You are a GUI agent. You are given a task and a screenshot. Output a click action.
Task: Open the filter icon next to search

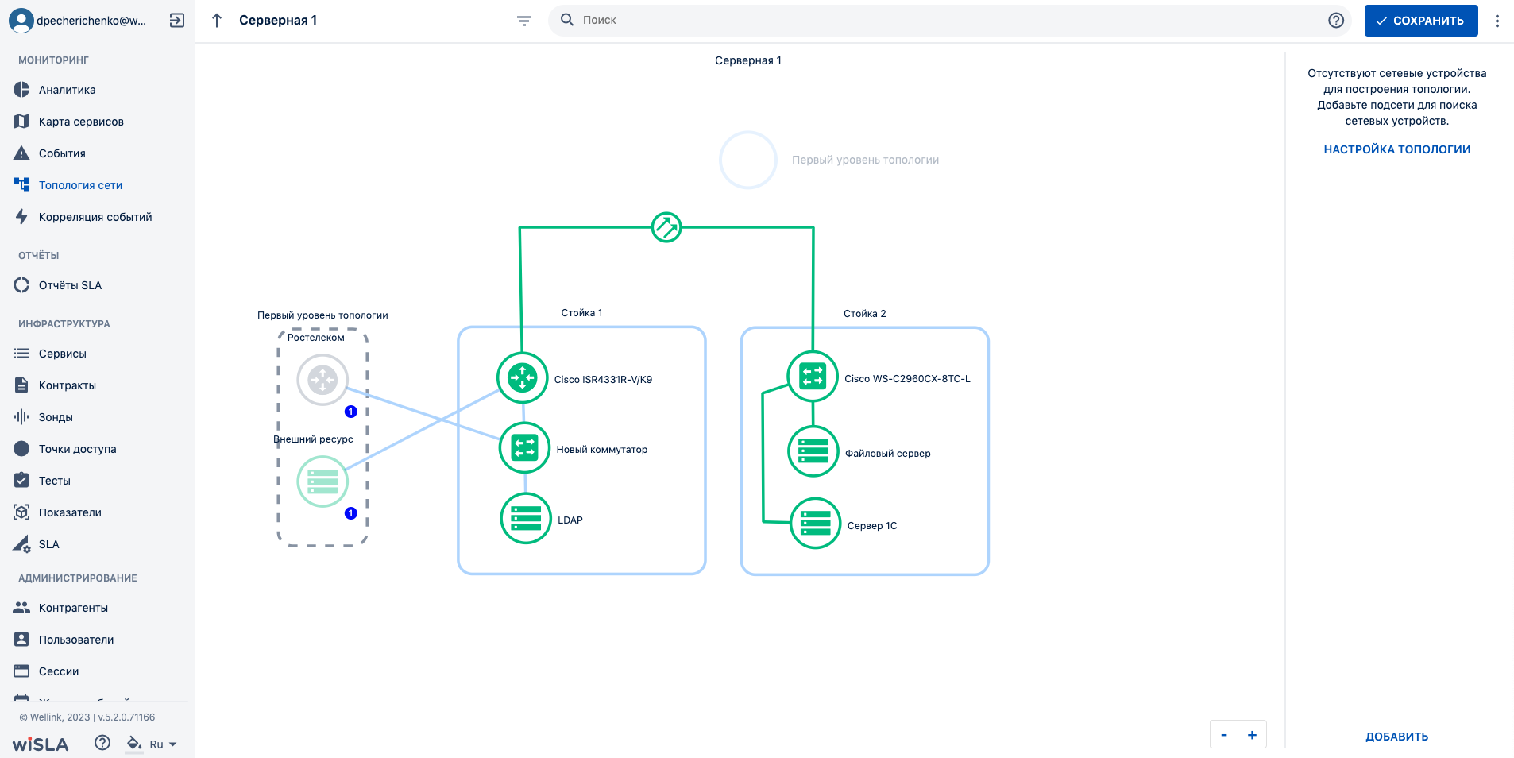click(x=524, y=21)
